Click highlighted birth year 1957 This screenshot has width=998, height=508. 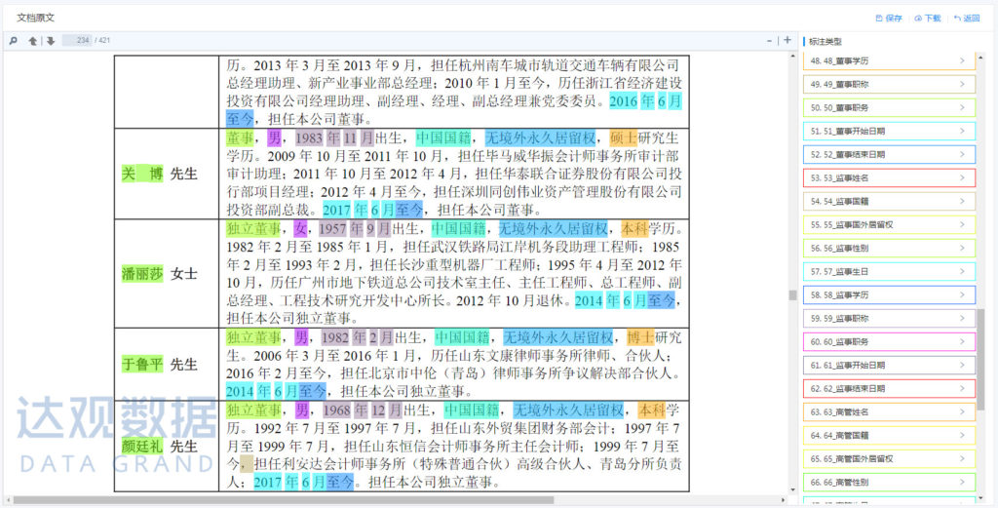(x=333, y=228)
